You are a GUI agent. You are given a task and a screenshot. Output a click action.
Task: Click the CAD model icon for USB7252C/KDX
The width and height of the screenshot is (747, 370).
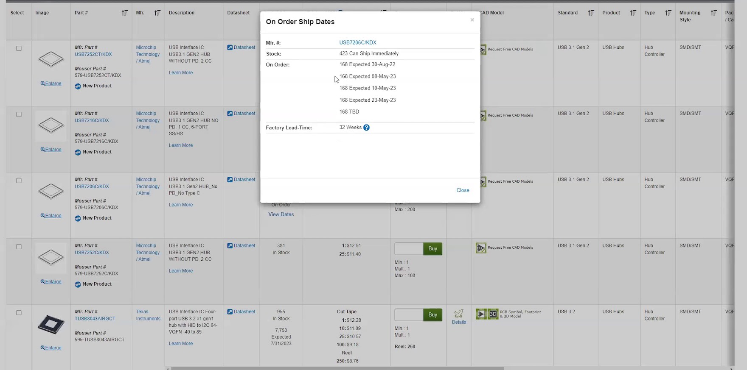pyautogui.click(x=481, y=248)
